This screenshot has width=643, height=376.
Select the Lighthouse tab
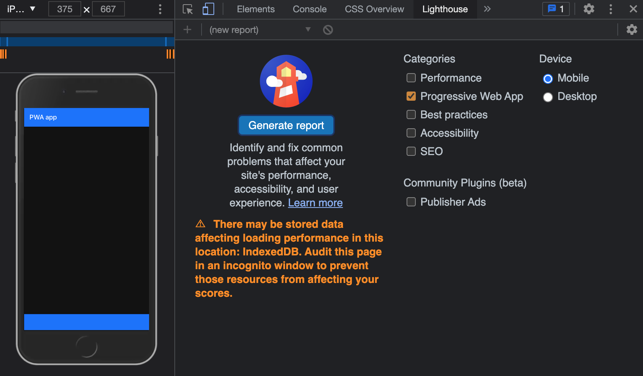tap(445, 9)
